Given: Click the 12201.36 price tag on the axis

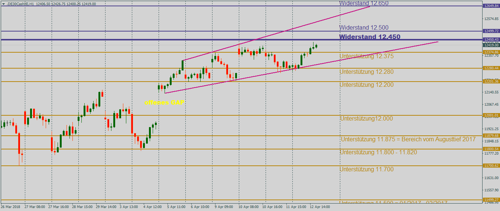Looking at the screenshot, I should point(491,82).
